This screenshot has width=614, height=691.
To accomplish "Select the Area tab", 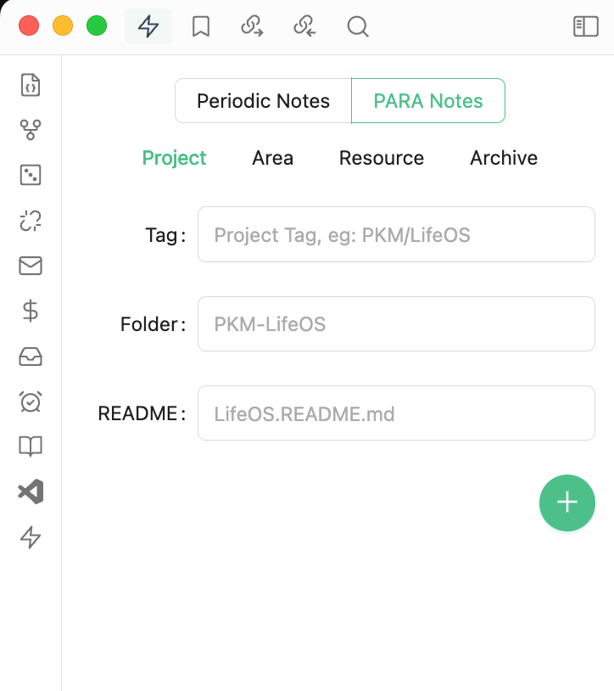I will [273, 158].
